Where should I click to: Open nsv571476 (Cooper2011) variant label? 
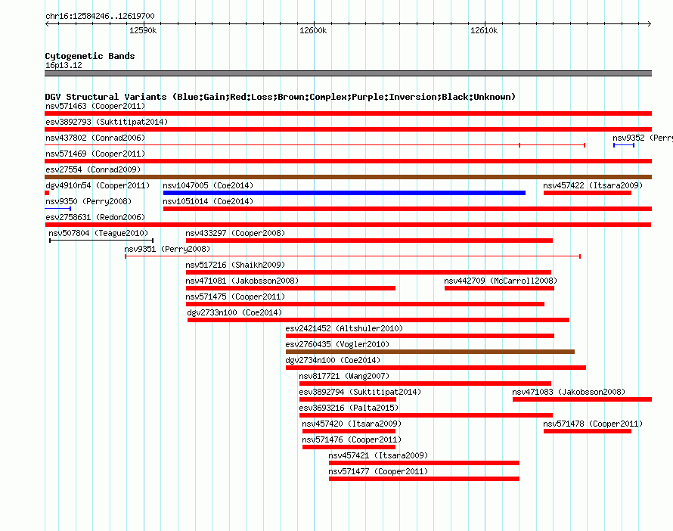(x=352, y=439)
